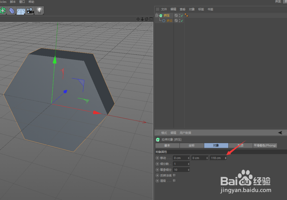Click the first 移动 0 cm input field
This screenshot has width=287, height=200.
(181, 158)
